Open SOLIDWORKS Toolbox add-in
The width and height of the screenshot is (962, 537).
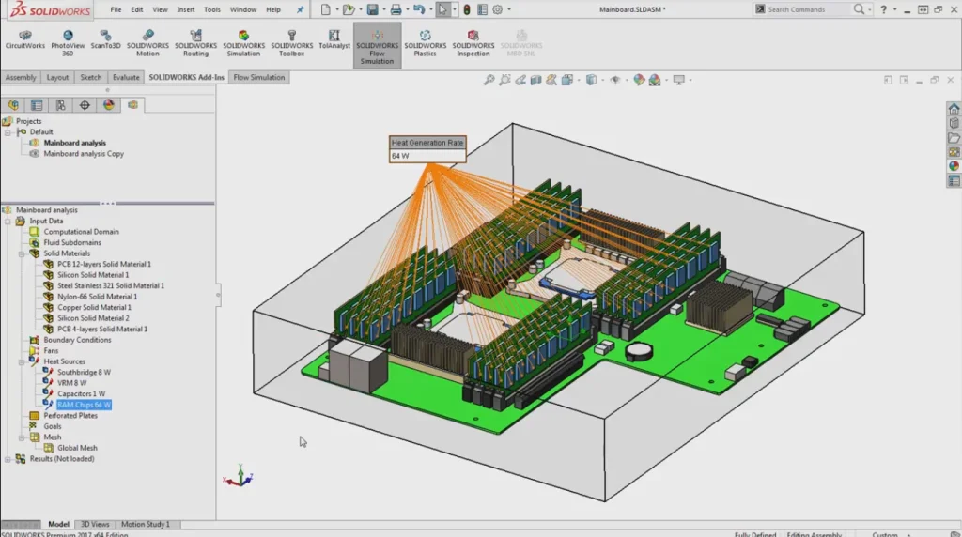pyautogui.click(x=291, y=43)
